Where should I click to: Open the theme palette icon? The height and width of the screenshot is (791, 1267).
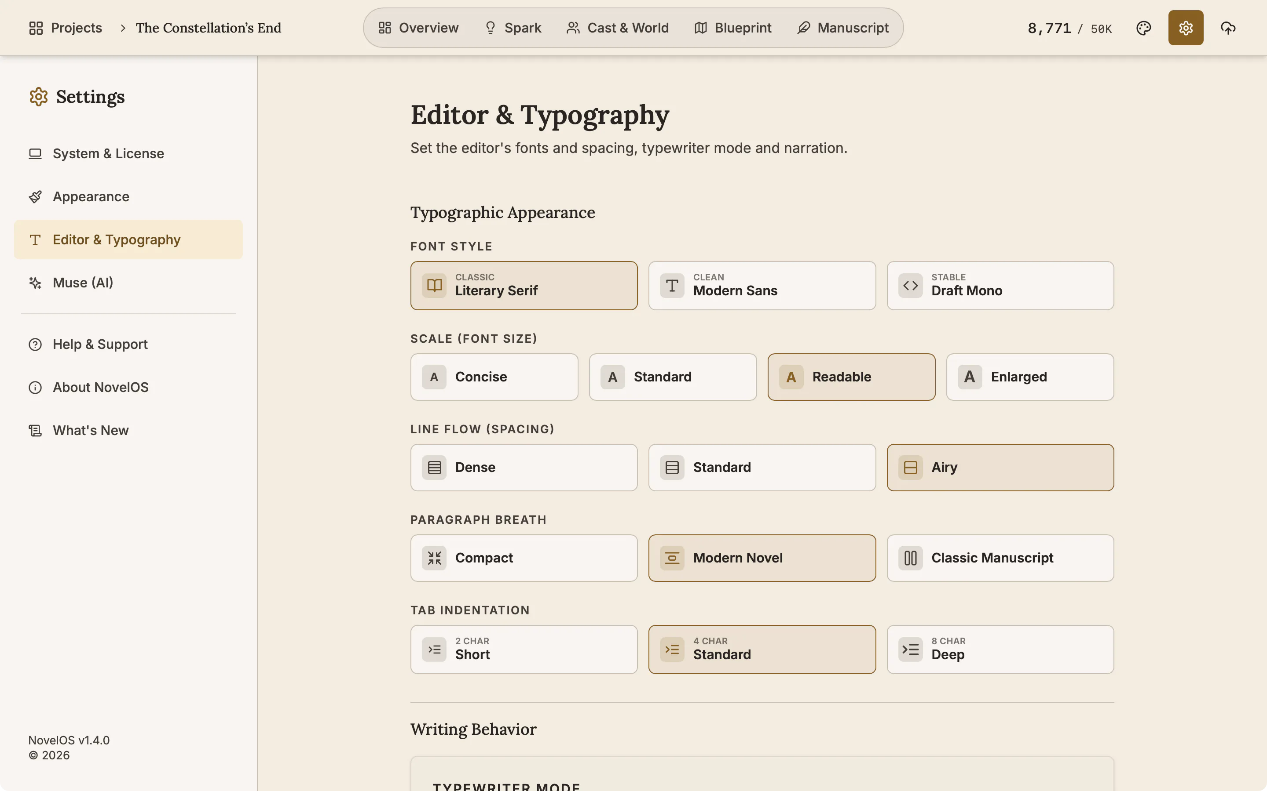click(x=1143, y=28)
